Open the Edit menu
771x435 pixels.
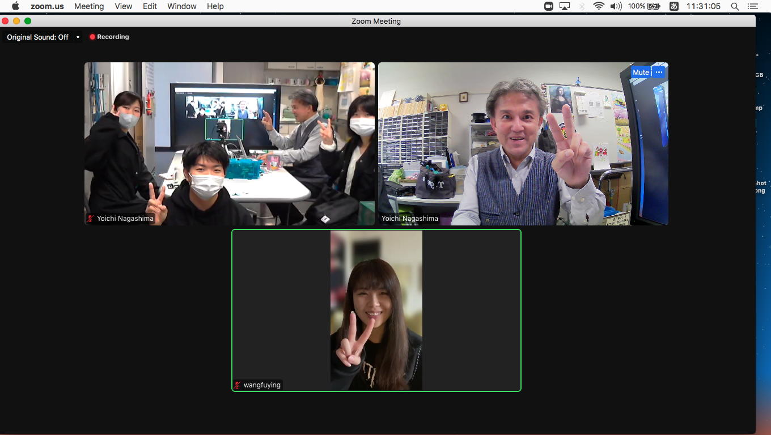[x=150, y=6]
